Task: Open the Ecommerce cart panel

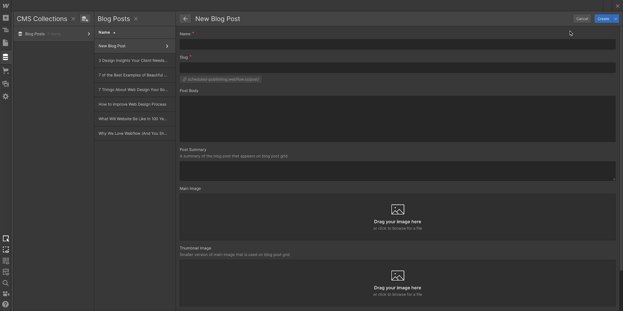Action: coord(5,70)
